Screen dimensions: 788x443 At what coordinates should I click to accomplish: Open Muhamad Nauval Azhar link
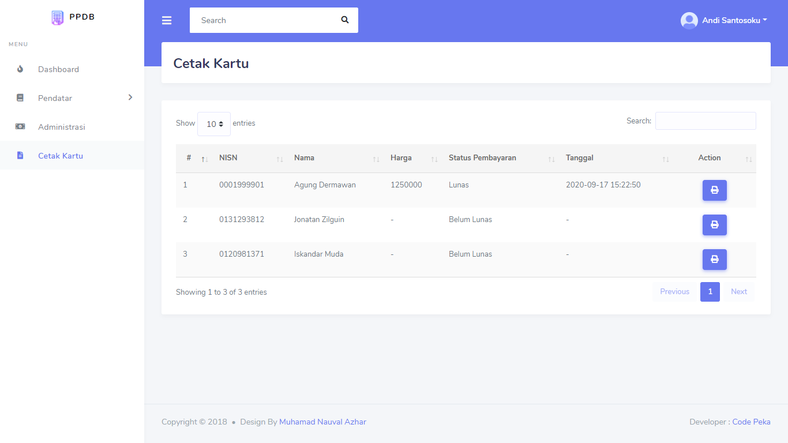point(322,422)
